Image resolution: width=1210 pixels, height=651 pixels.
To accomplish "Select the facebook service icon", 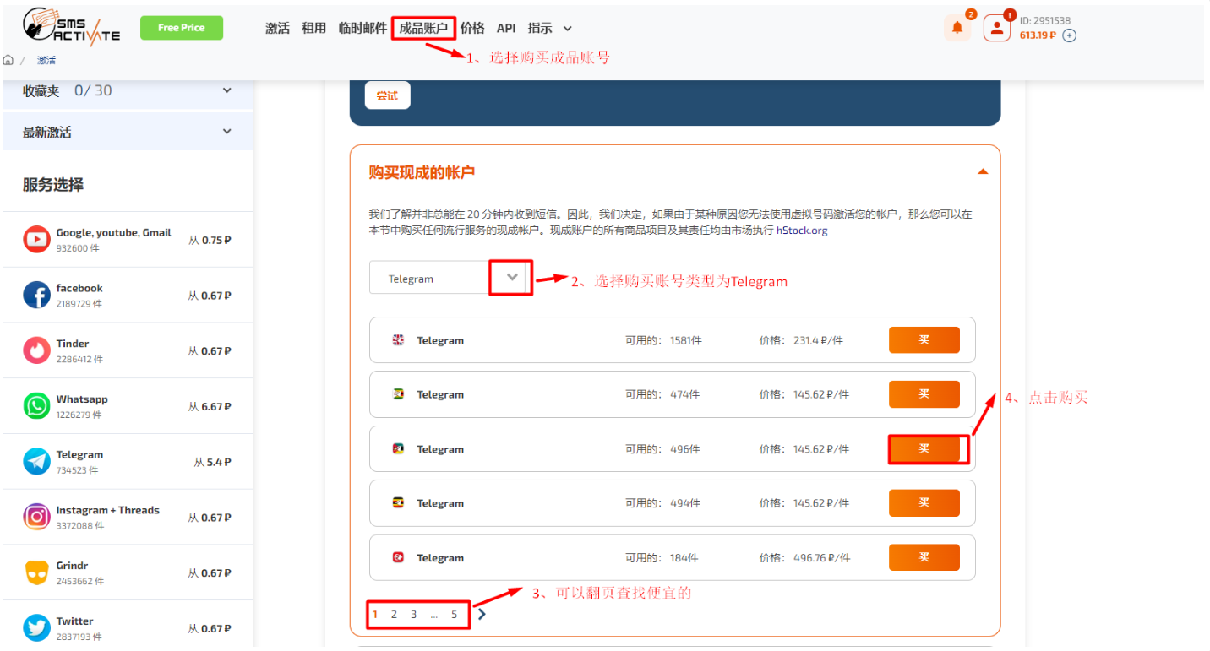I will tap(36, 296).
